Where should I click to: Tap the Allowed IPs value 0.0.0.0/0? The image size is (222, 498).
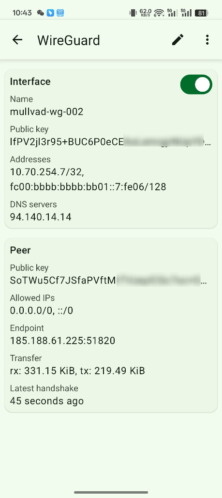31,311
